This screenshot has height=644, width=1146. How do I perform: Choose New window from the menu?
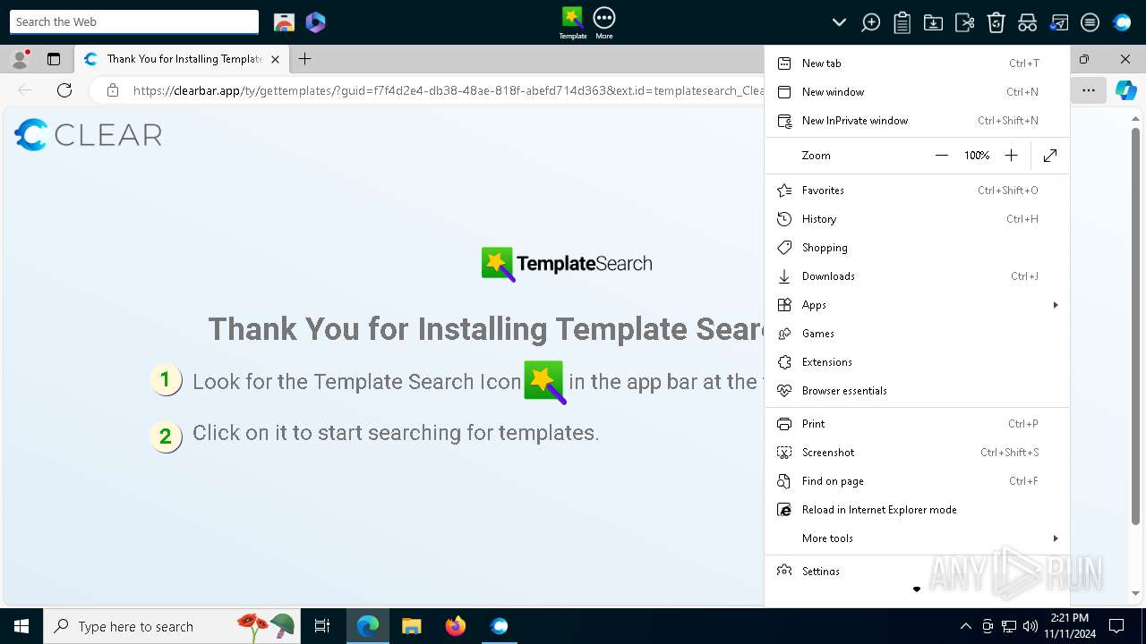click(x=917, y=92)
